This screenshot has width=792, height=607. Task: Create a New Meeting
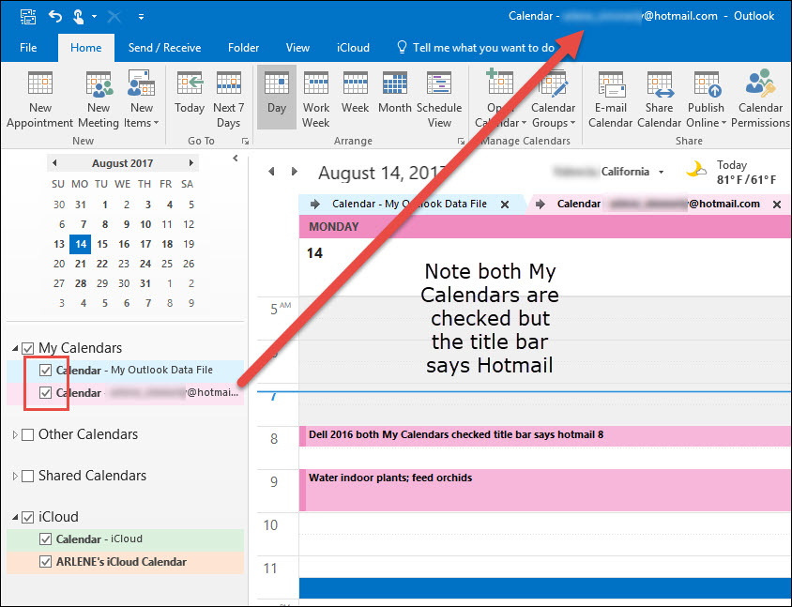click(x=99, y=100)
